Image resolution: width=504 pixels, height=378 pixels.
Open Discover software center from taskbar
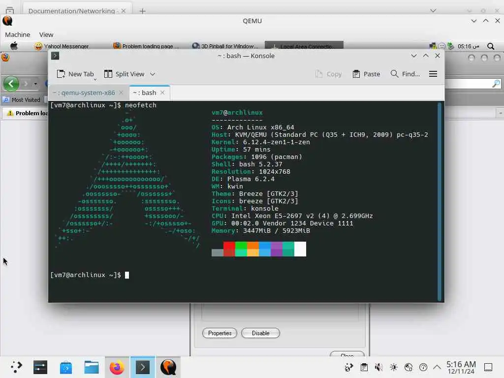65,367
